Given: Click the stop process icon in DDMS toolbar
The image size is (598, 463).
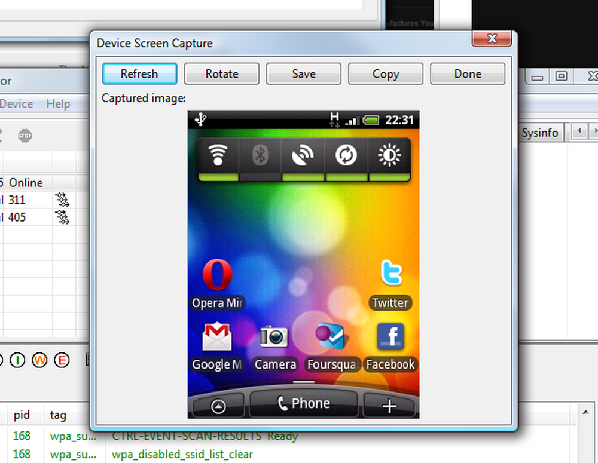Looking at the screenshot, I should click(25, 136).
